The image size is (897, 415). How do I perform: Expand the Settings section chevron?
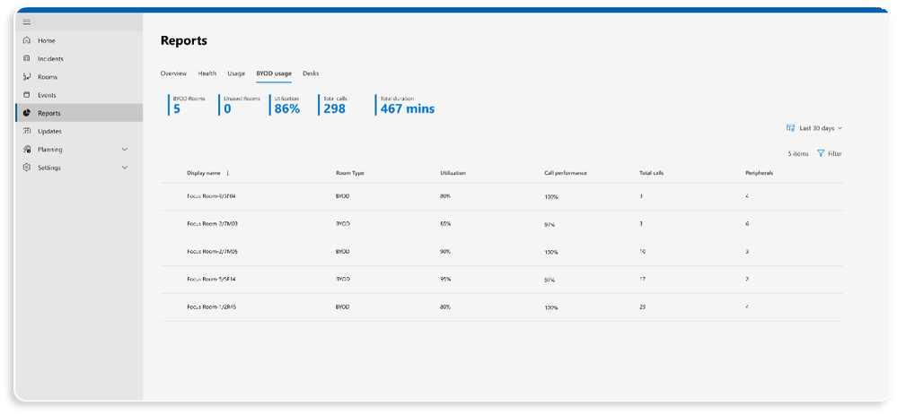click(125, 168)
